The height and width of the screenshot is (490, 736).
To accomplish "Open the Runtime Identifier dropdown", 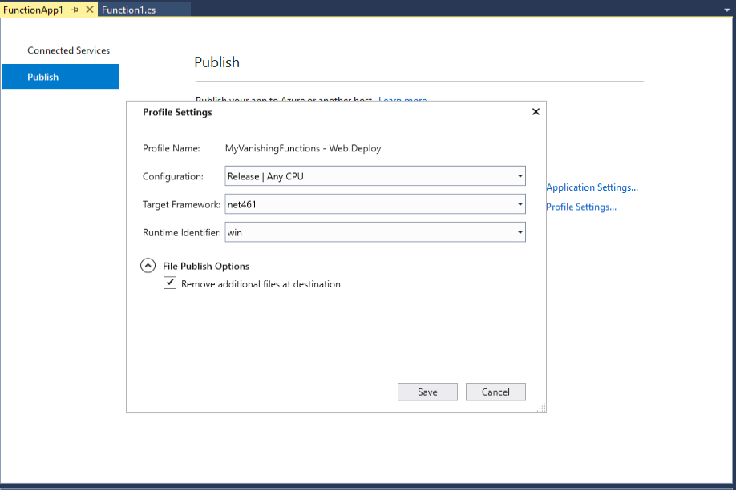I will [x=375, y=232].
